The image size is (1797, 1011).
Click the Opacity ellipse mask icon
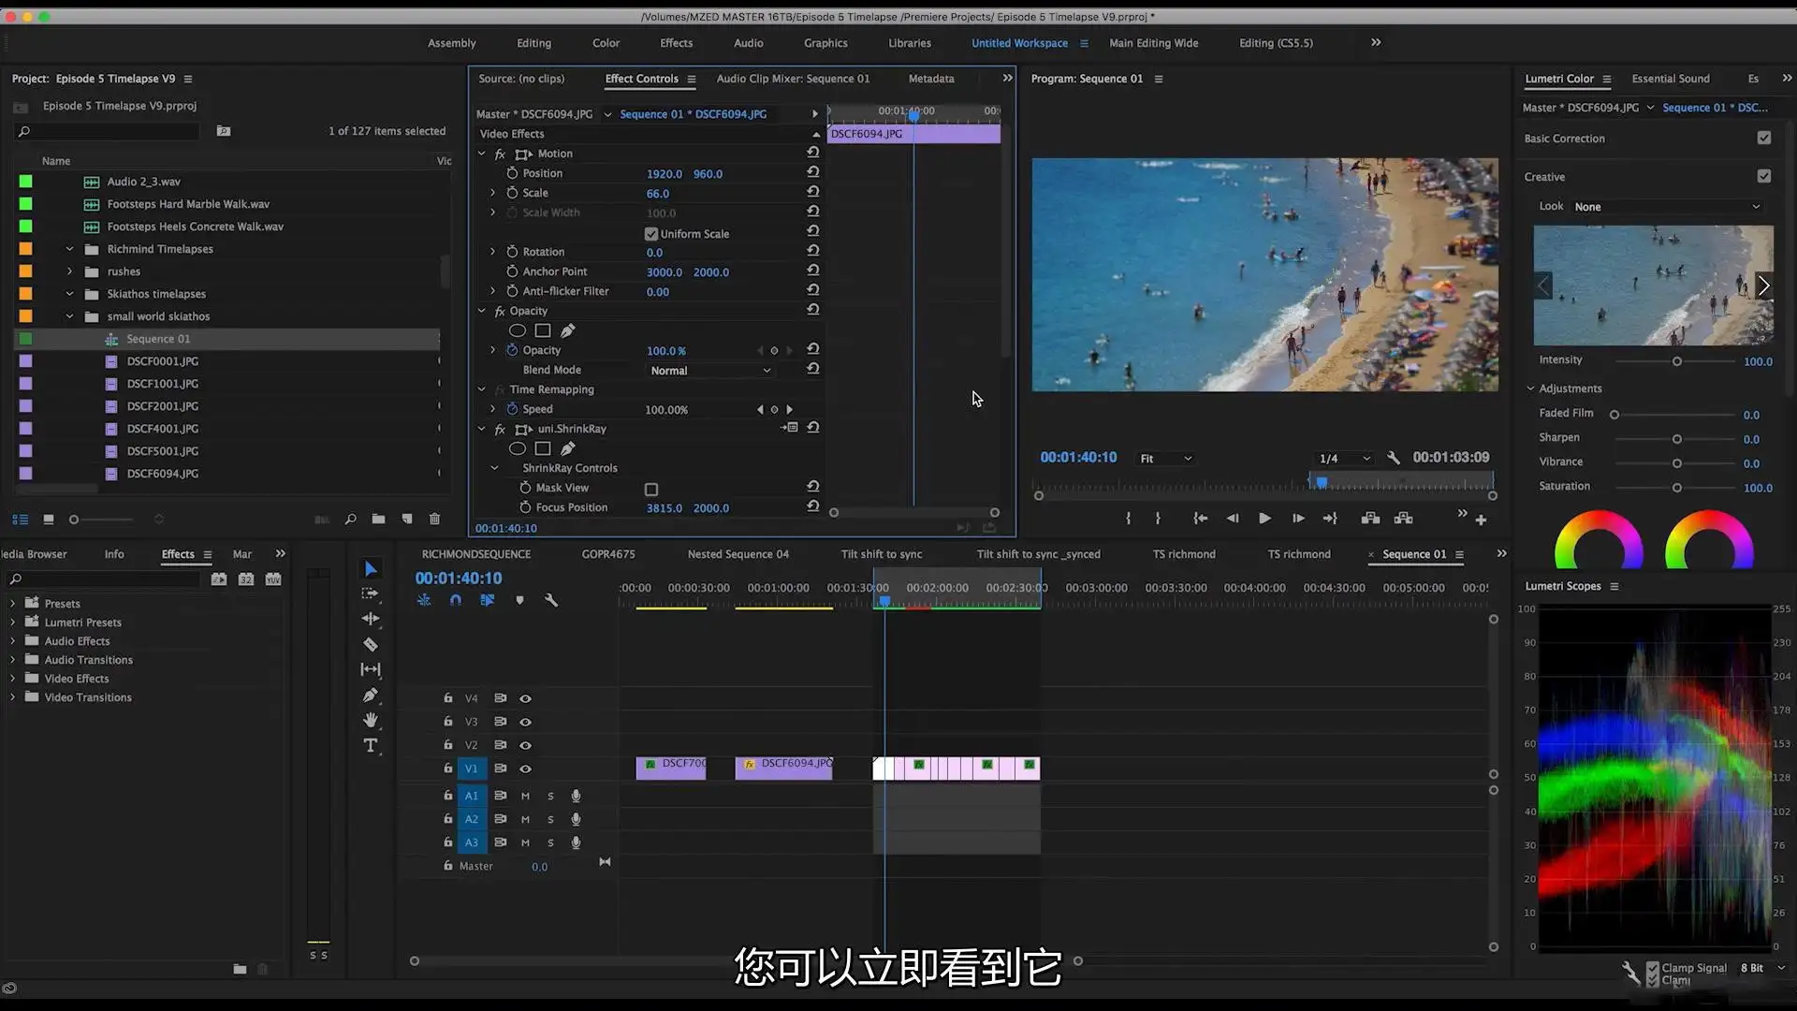(517, 330)
